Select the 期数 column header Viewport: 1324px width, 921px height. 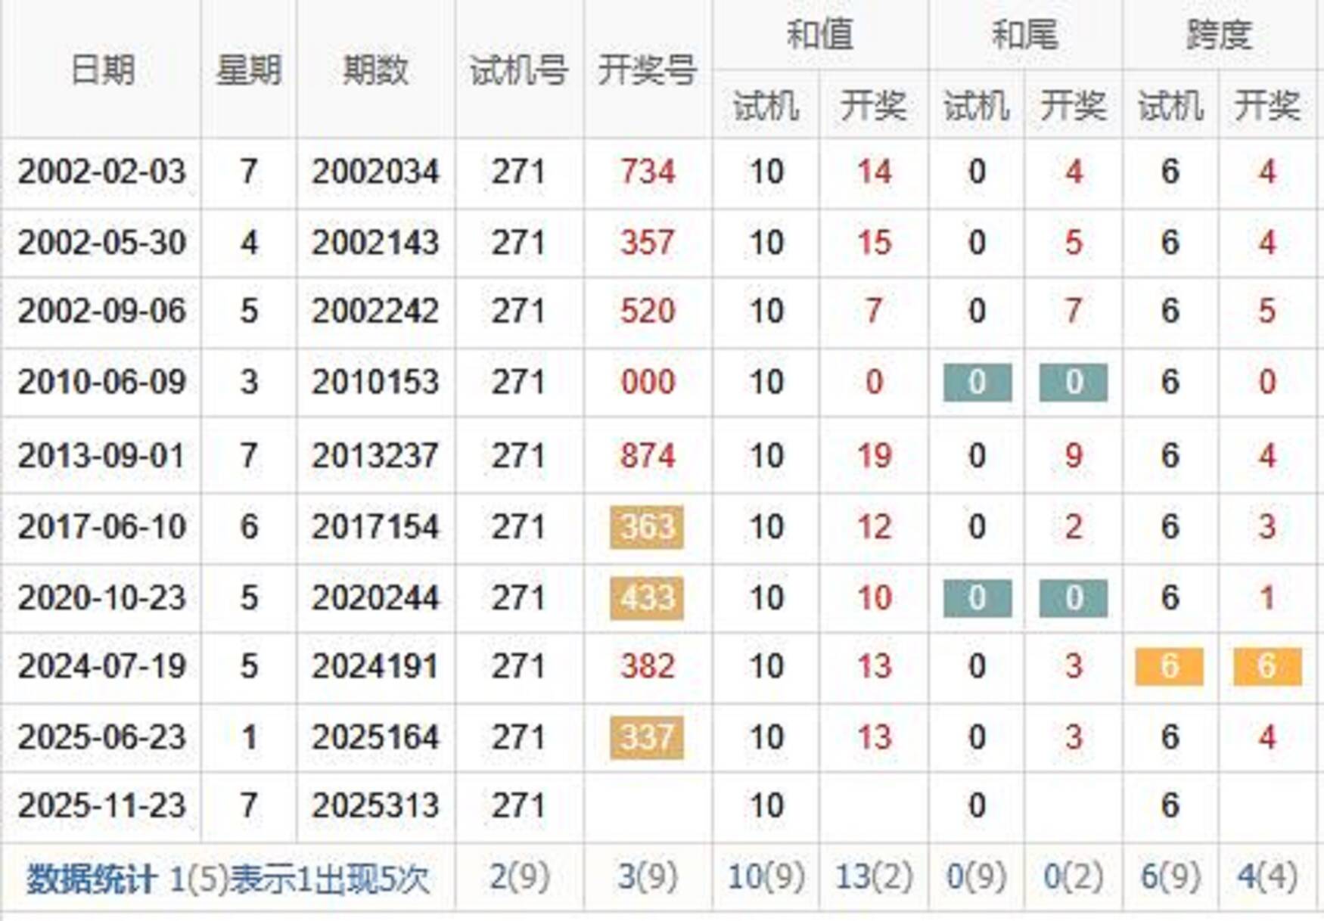(x=375, y=70)
